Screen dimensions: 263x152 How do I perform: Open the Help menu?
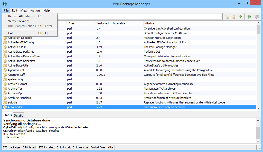click(x=46, y=11)
